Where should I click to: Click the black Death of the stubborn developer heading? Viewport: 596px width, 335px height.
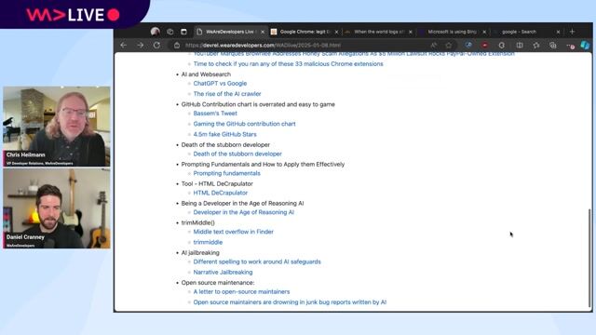coord(225,145)
